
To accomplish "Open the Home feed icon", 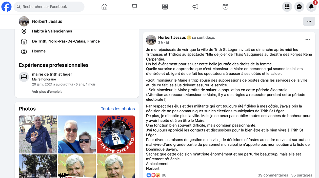I will pyautogui.click(x=104, y=7).
